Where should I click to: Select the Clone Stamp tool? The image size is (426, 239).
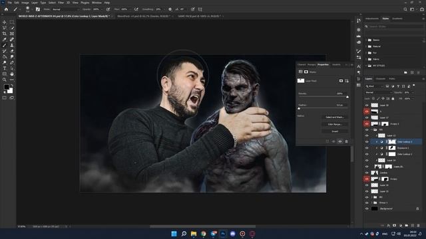12,45
